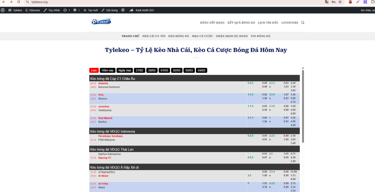Click the header search magnifier icon
The height and width of the screenshot is (192, 375).
(303, 23)
